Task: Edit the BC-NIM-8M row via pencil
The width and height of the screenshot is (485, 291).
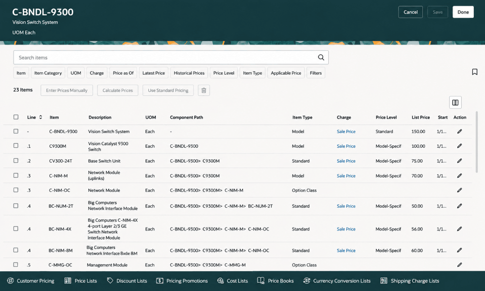Action: pyautogui.click(x=460, y=250)
